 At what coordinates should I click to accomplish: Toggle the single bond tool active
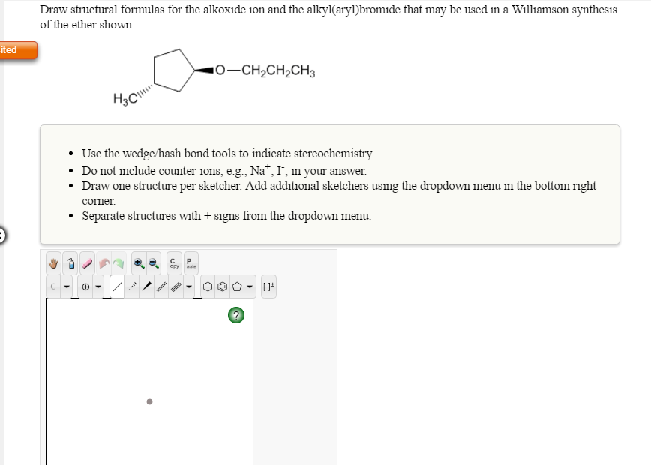coord(116,287)
